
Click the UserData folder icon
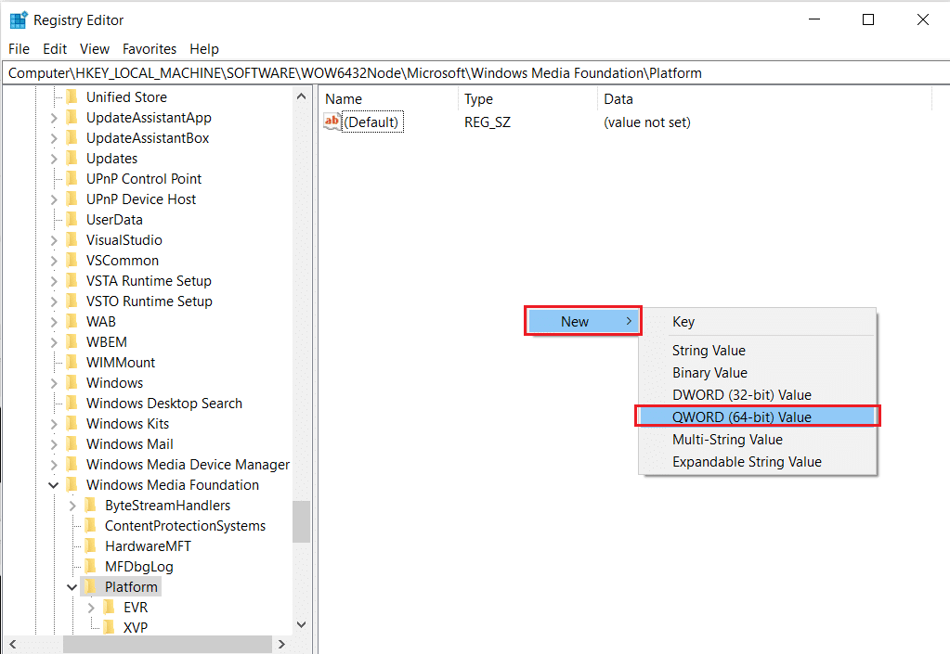[72, 219]
